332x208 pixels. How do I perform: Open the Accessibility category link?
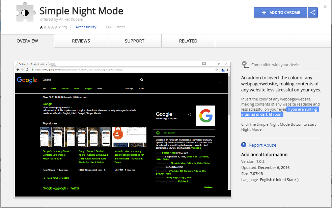pos(86,27)
